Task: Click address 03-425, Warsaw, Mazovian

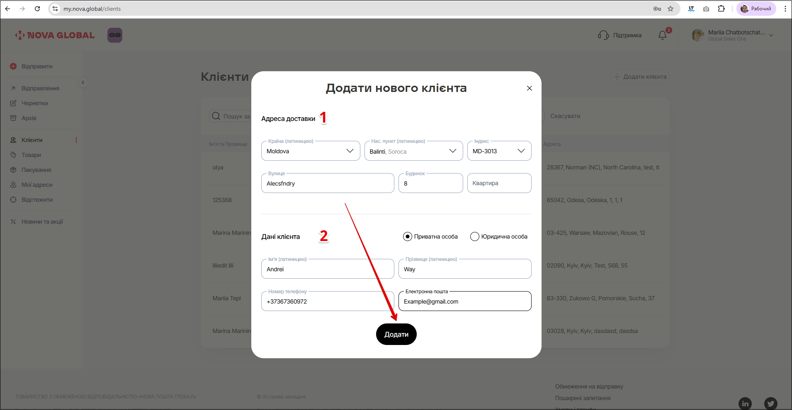Action: coord(596,233)
